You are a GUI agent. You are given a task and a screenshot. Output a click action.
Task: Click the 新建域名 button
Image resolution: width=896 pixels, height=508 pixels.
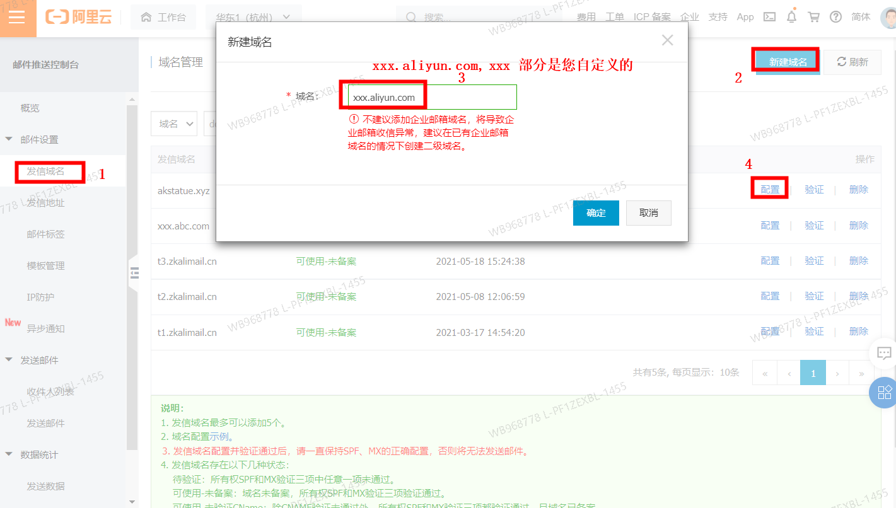[788, 62]
